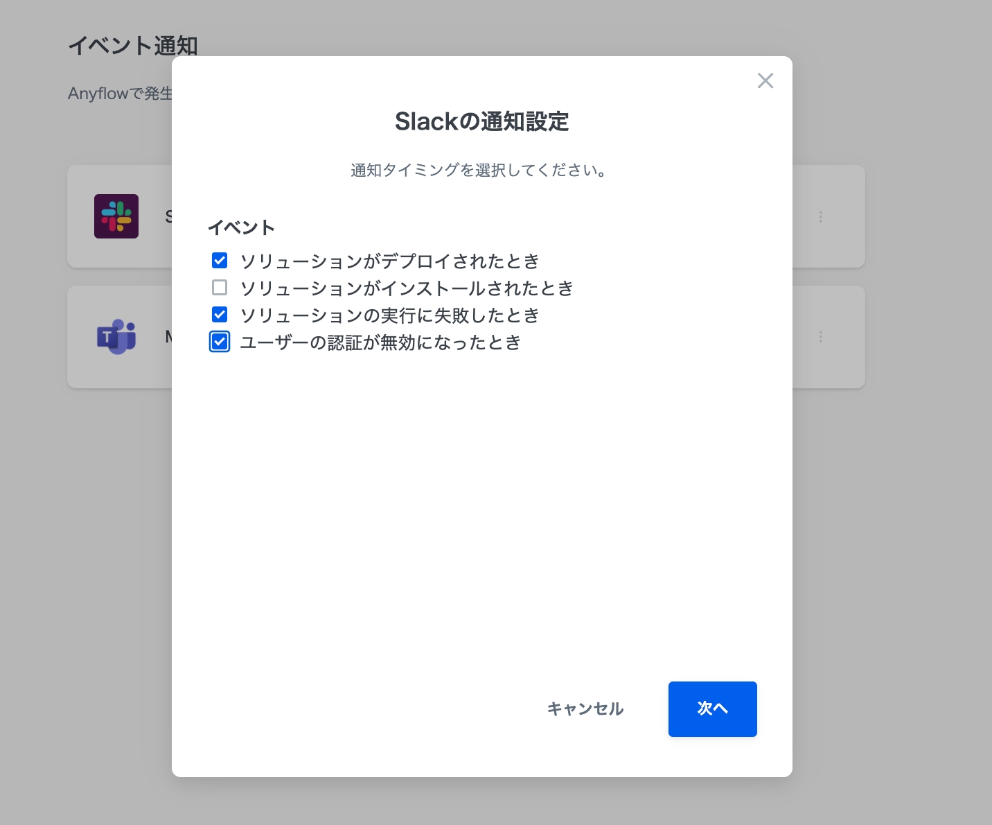This screenshot has height=825, width=992.
Task: Uncheck the ソリューションがデプロイされたとき checkbox
Action: [220, 261]
